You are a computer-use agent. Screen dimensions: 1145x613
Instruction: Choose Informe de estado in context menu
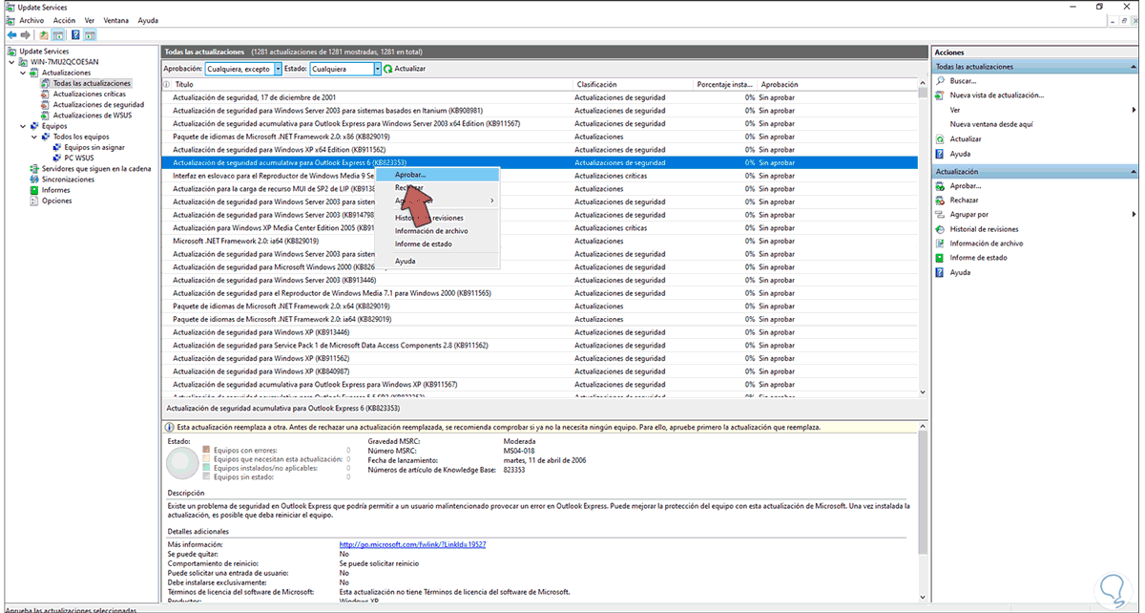click(437, 243)
